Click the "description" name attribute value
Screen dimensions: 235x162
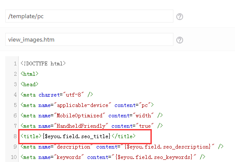(73, 147)
